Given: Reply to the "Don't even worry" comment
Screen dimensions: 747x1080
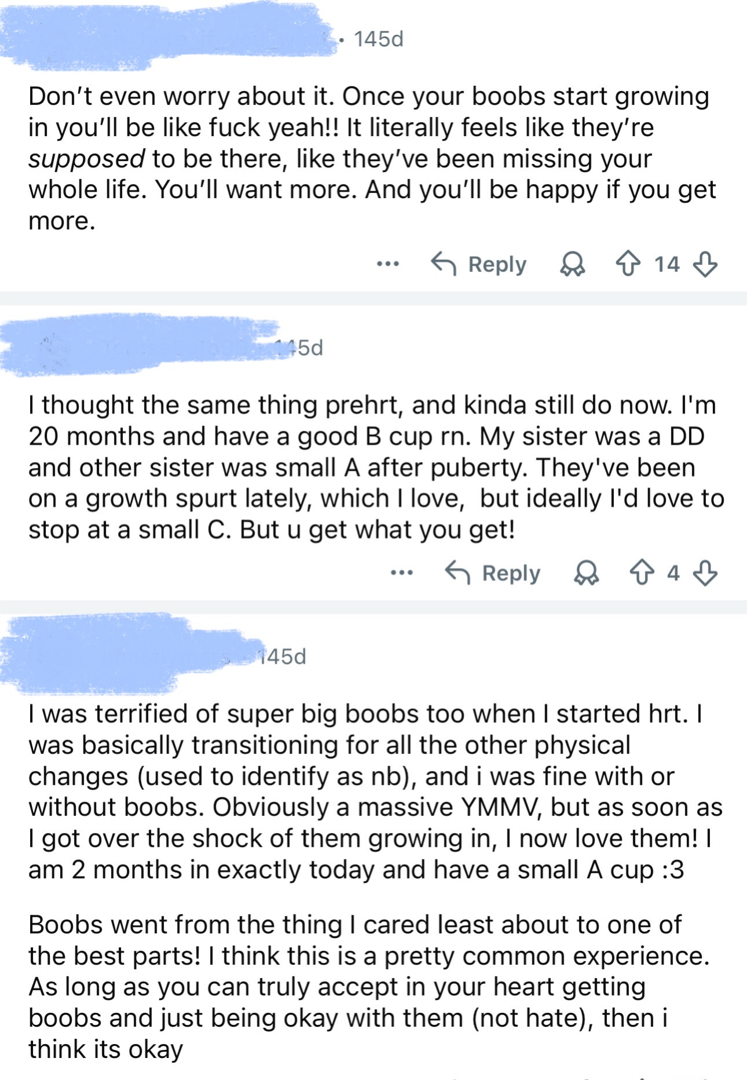Looking at the screenshot, I should [x=497, y=265].
